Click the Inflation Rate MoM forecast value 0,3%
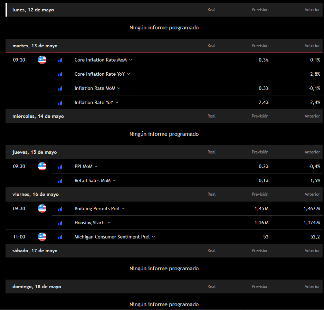This screenshot has width=324, height=310. point(264,88)
